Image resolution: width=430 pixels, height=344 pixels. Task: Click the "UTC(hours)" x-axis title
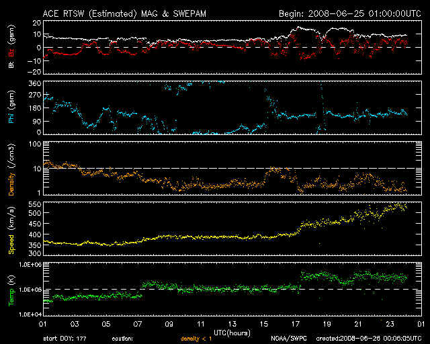[232, 333]
